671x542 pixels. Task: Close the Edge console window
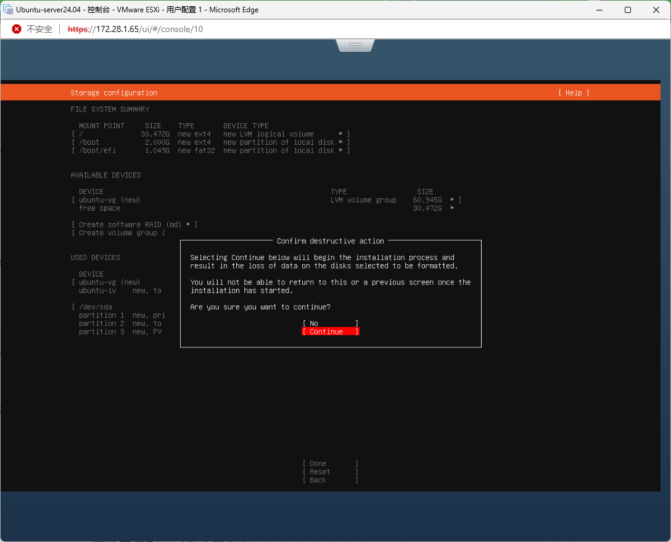[x=656, y=10]
